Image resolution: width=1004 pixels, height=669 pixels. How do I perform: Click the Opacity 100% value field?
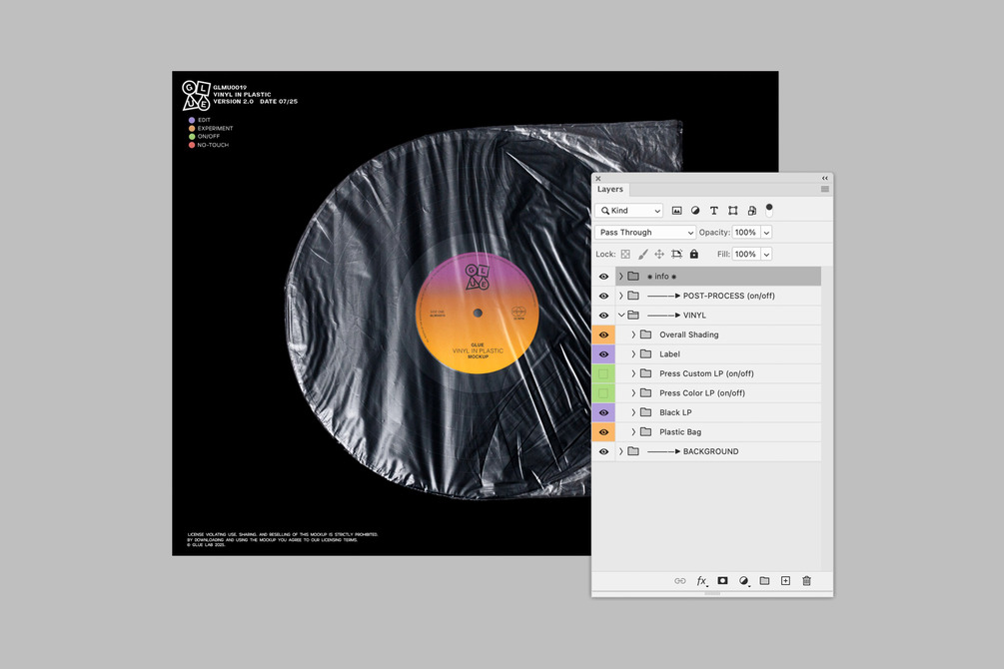coord(746,233)
